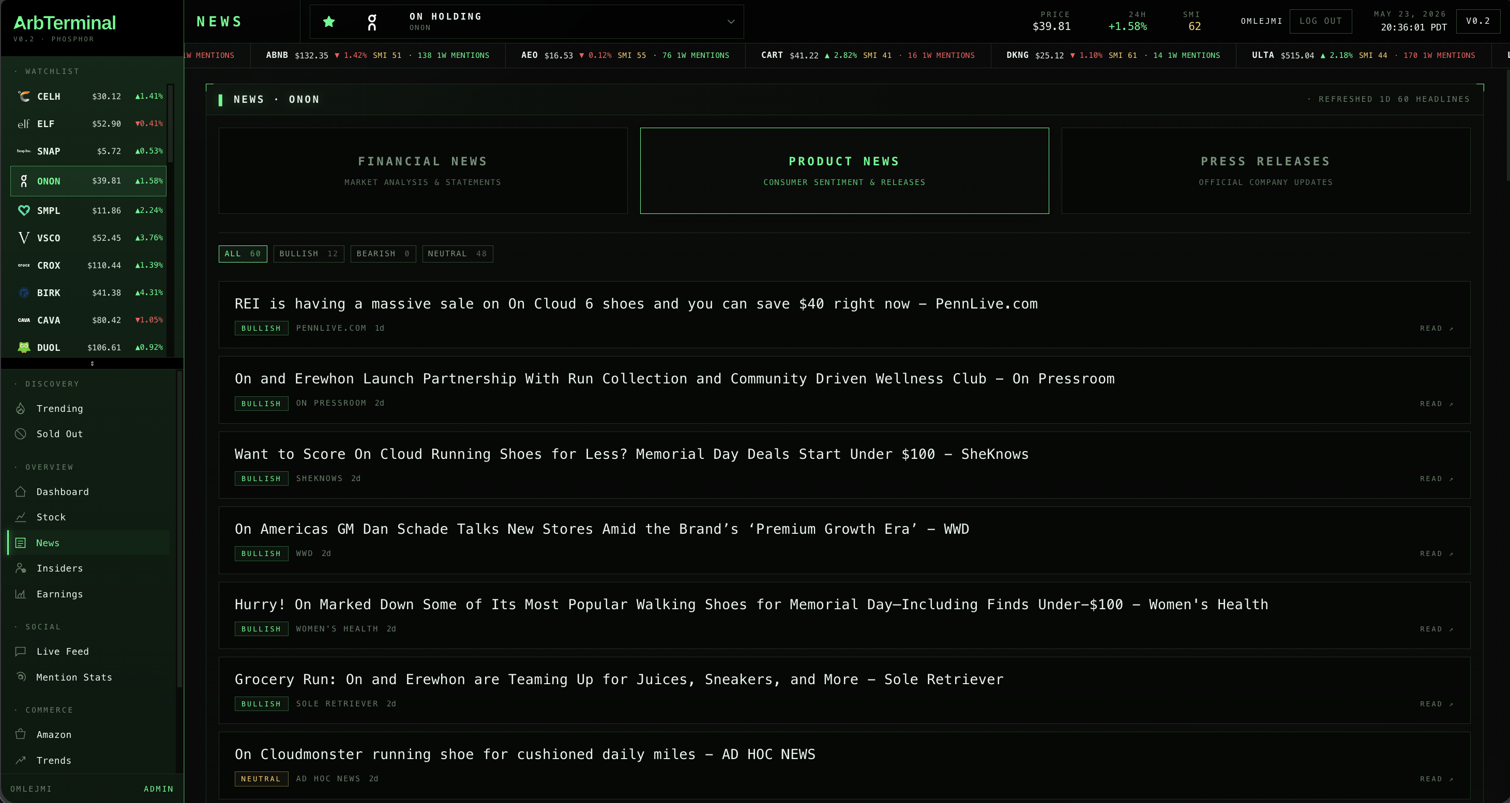
Task: Click the Insiders person icon
Action: [21, 568]
